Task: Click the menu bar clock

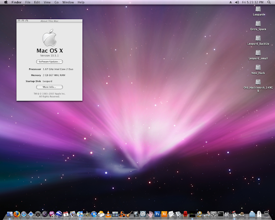Action: [x=253, y=2]
